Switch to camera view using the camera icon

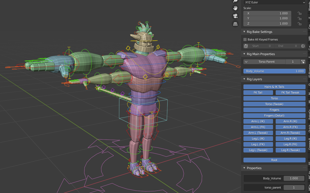pyautogui.click(x=235, y=16)
